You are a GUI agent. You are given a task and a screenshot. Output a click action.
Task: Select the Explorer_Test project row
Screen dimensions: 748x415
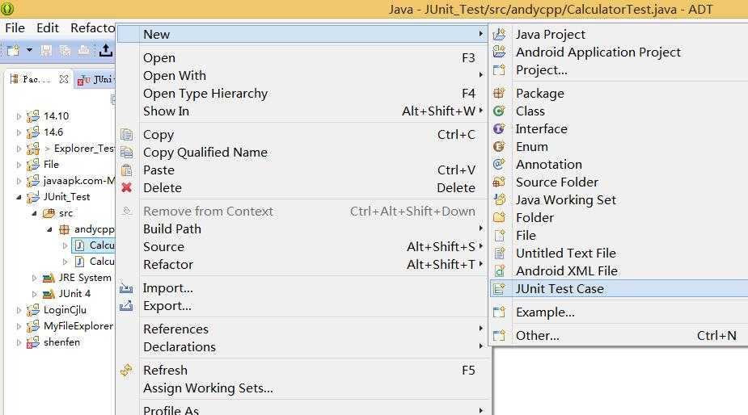pyautogui.click(x=70, y=149)
